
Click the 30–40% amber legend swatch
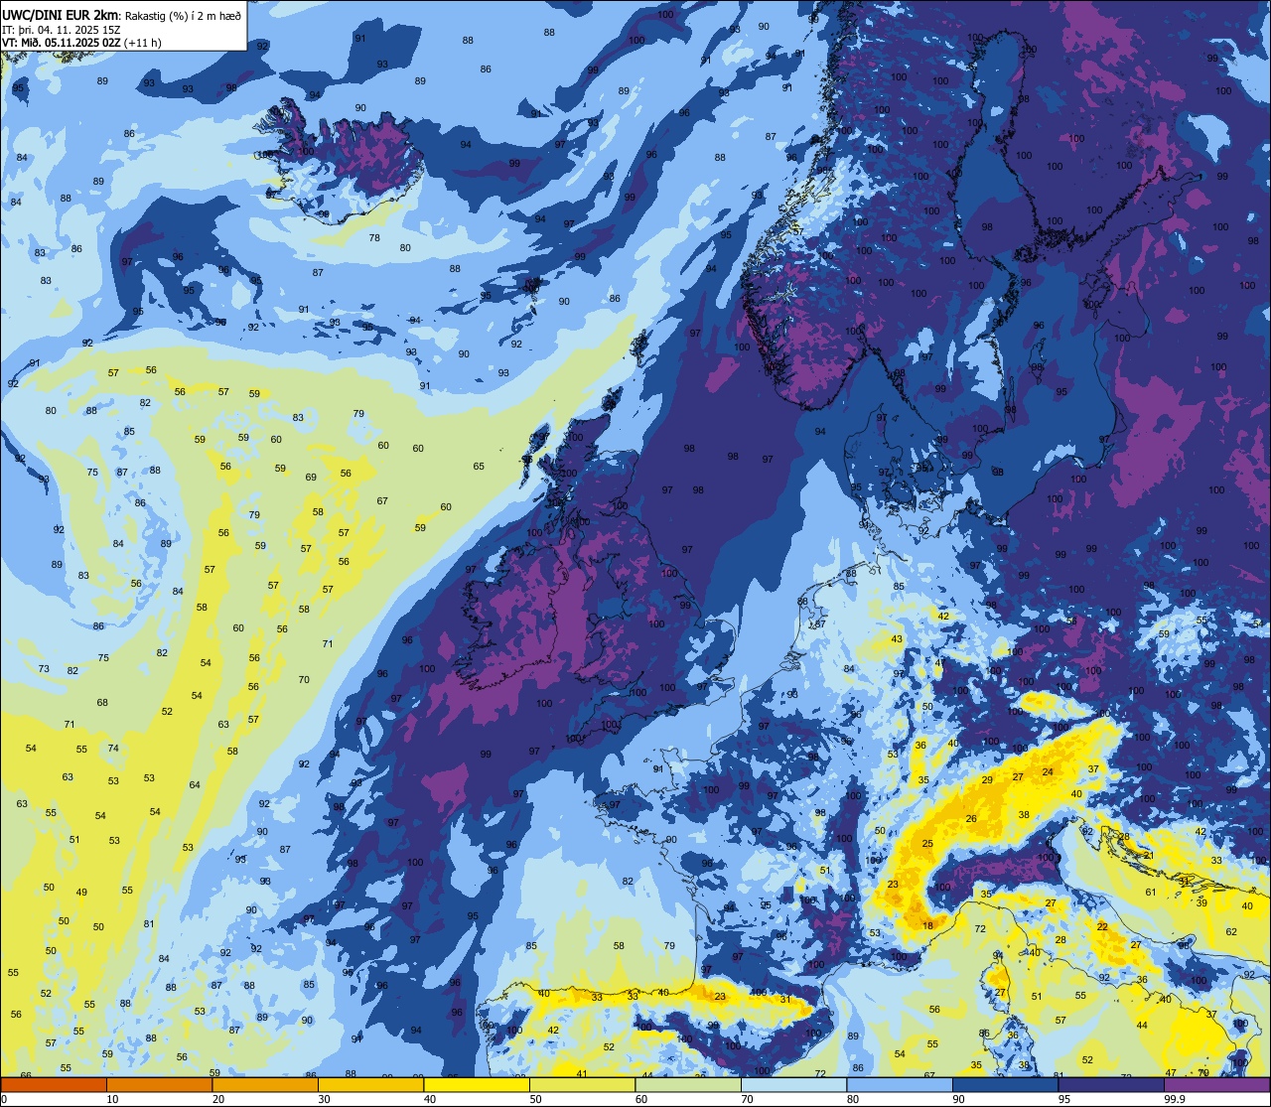click(x=370, y=1084)
